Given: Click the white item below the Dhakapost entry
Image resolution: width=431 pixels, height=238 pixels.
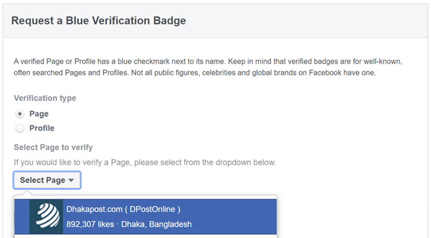Looking at the screenshot, I should pyautogui.click(x=146, y=236).
